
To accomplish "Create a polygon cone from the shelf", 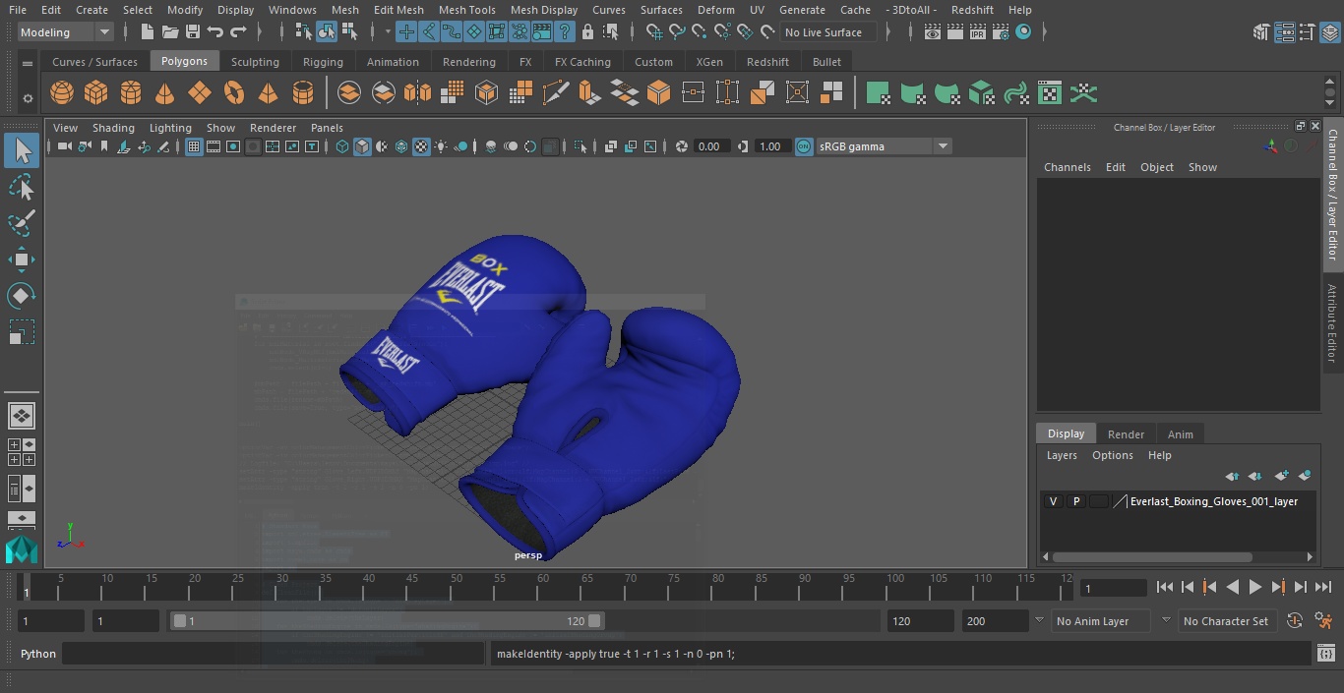I will click(x=165, y=93).
